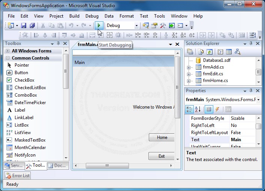
Task: Click View Code icon in Solution Explorer
Action: [220, 52]
